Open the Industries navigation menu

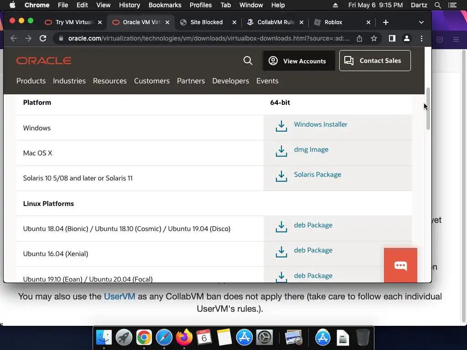pos(69,81)
